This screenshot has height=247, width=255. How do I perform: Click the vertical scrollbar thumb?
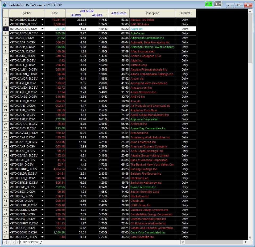pyautogui.click(x=250, y=37)
